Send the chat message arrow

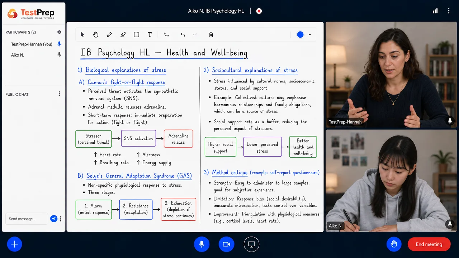click(54, 219)
